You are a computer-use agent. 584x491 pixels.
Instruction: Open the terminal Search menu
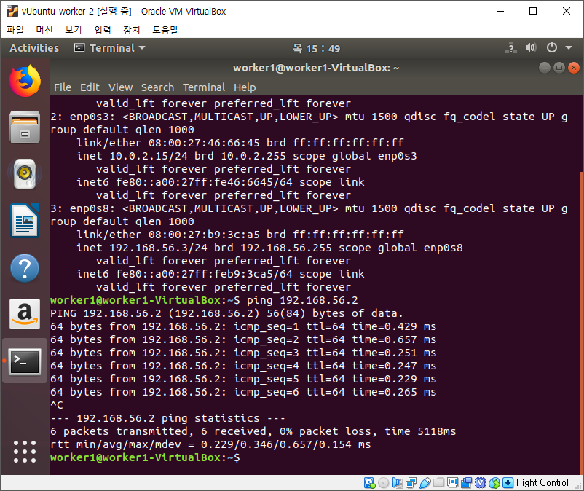coord(157,87)
